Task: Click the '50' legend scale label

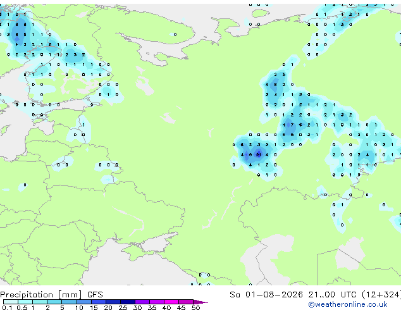Action: click(195, 307)
